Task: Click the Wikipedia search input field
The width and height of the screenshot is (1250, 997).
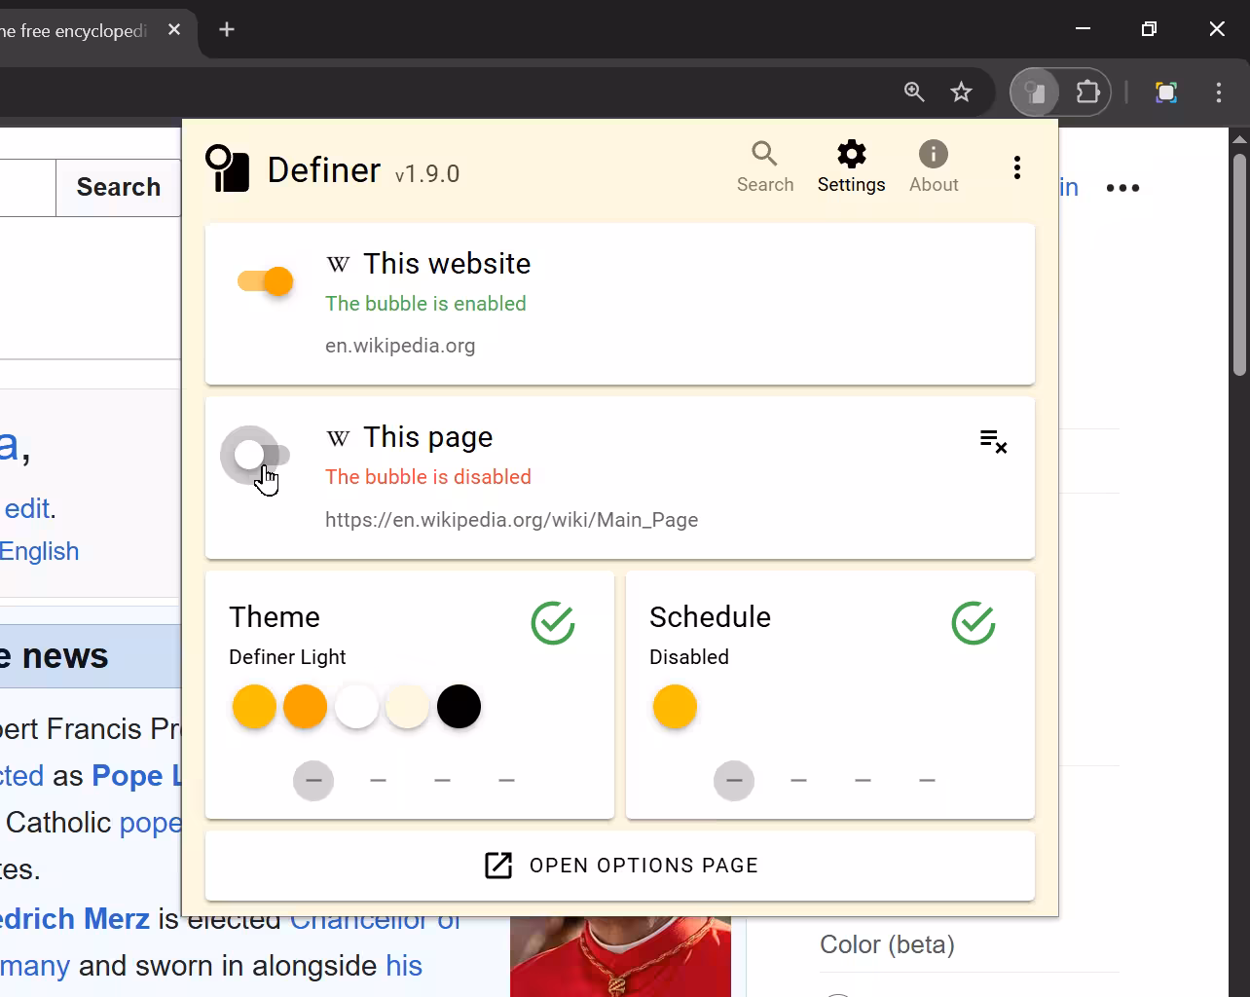Action: (27, 187)
